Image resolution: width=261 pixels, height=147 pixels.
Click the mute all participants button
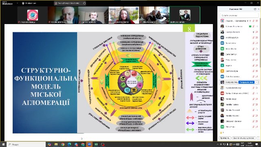[x=244, y=138]
